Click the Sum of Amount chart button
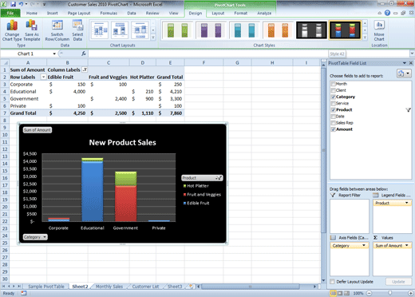Screen dimensions: 415x297 pyautogui.click(x=38, y=130)
